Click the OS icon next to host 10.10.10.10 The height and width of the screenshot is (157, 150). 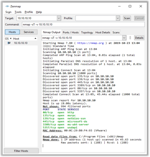pyautogui.click(x=9, y=43)
